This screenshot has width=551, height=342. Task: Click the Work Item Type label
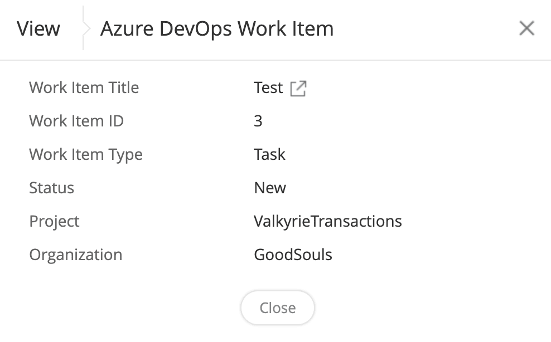[86, 154]
